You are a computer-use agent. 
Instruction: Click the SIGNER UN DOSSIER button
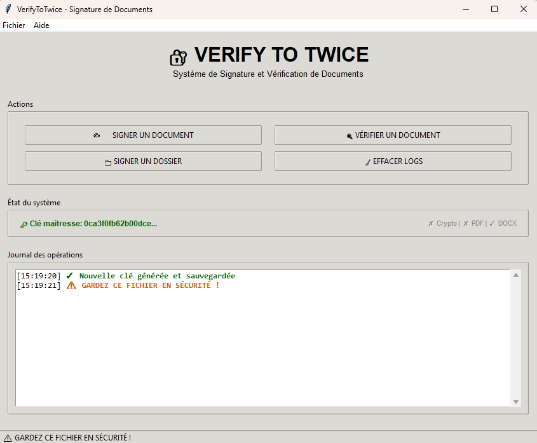tap(143, 161)
